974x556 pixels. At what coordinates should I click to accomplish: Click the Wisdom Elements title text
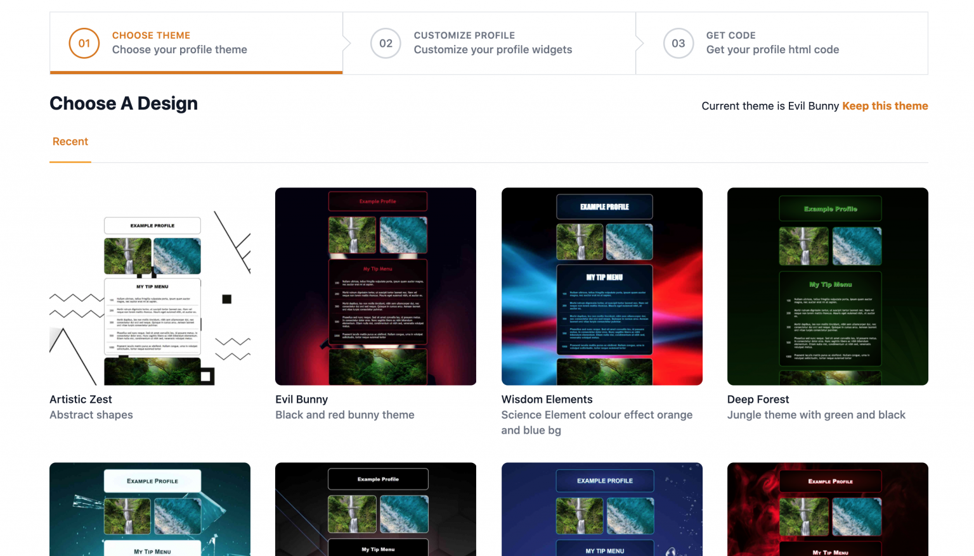click(547, 400)
